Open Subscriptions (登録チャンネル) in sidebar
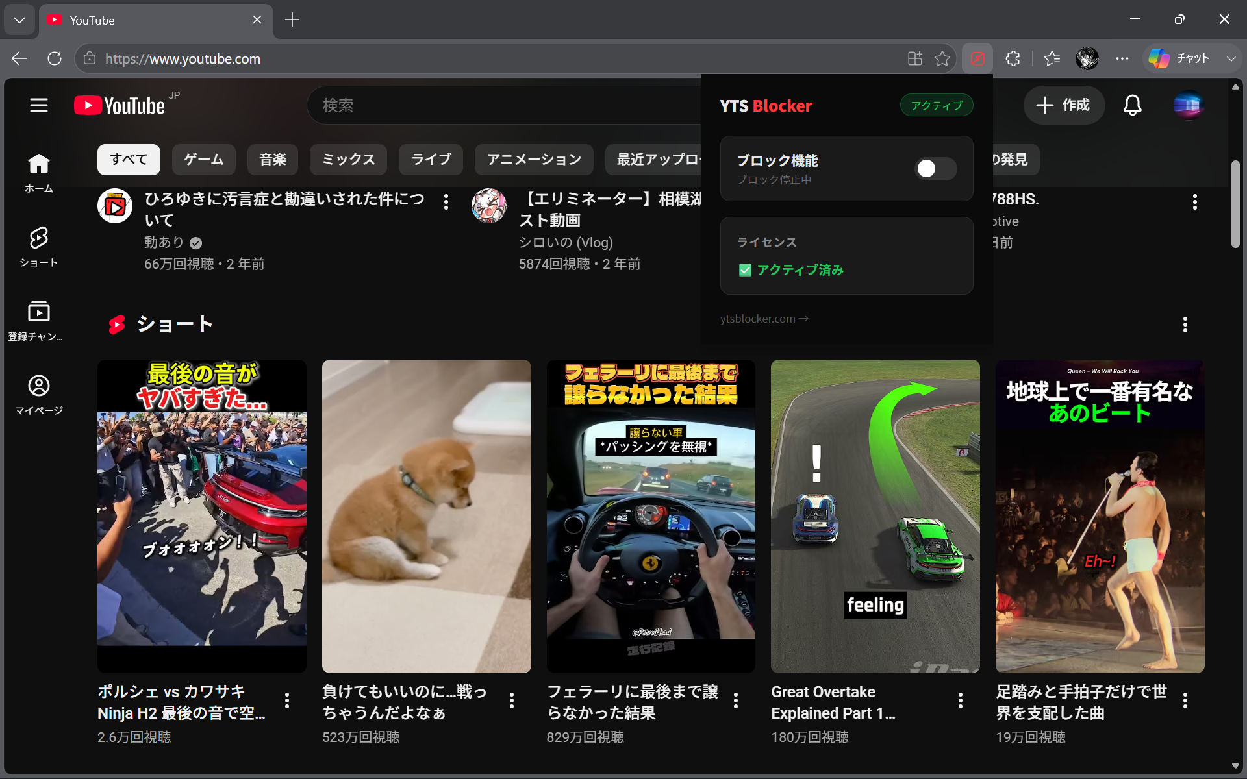Image resolution: width=1247 pixels, height=779 pixels. point(39,321)
